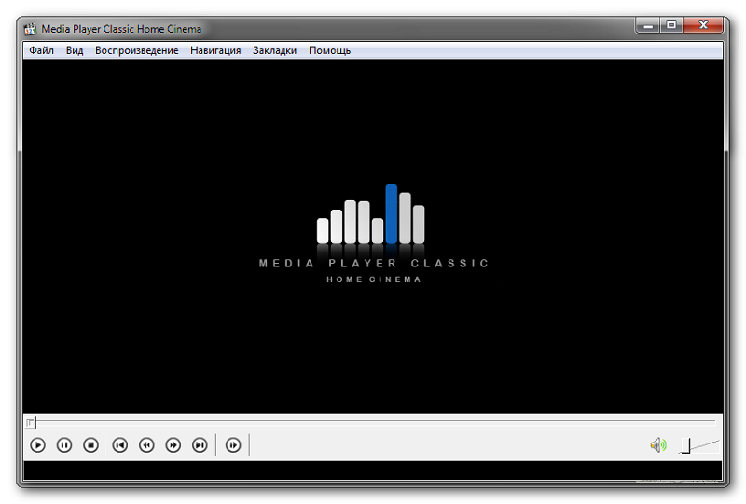Open the Вид menu
The height and width of the screenshot is (504, 746).
coord(75,50)
